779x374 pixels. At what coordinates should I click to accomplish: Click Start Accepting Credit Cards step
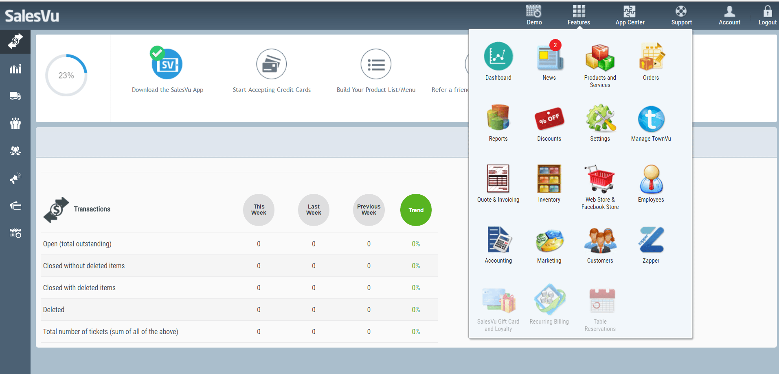[272, 90]
